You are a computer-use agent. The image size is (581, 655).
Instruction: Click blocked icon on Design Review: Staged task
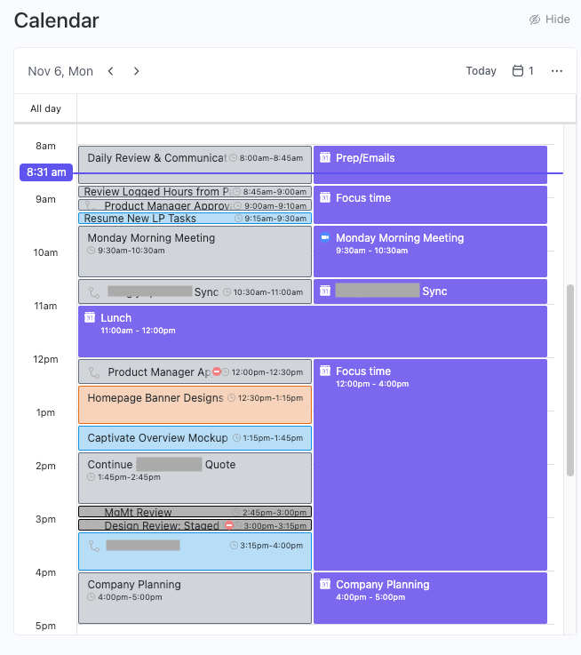click(229, 525)
